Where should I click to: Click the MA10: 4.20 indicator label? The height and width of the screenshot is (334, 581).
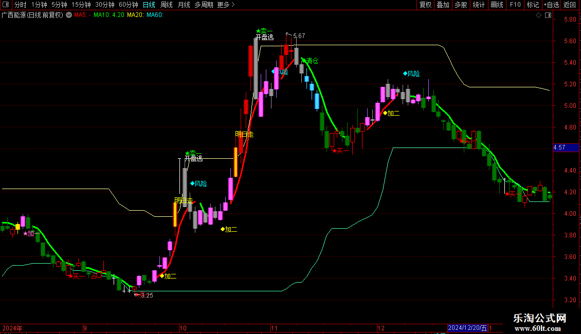(109, 15)
